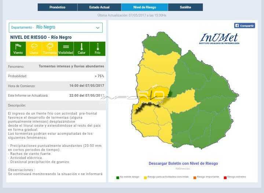Select the Visibilidad fog risk icon

coord(66,48)
